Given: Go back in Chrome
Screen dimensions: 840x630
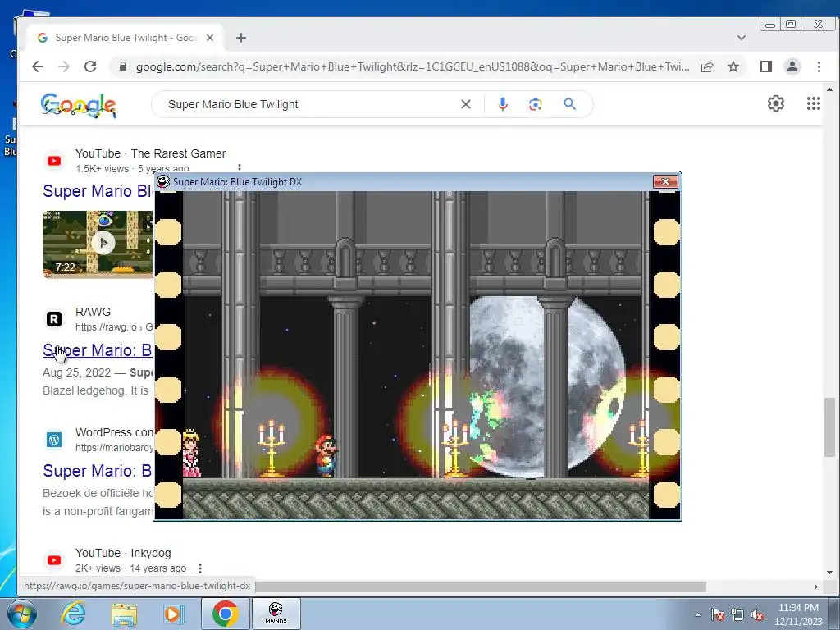Looking at the screenshot, I should (38, 66).
